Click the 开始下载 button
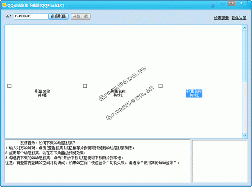Viewport: 252px width, 187px height. pyautogui.click(x=81, y=16)
